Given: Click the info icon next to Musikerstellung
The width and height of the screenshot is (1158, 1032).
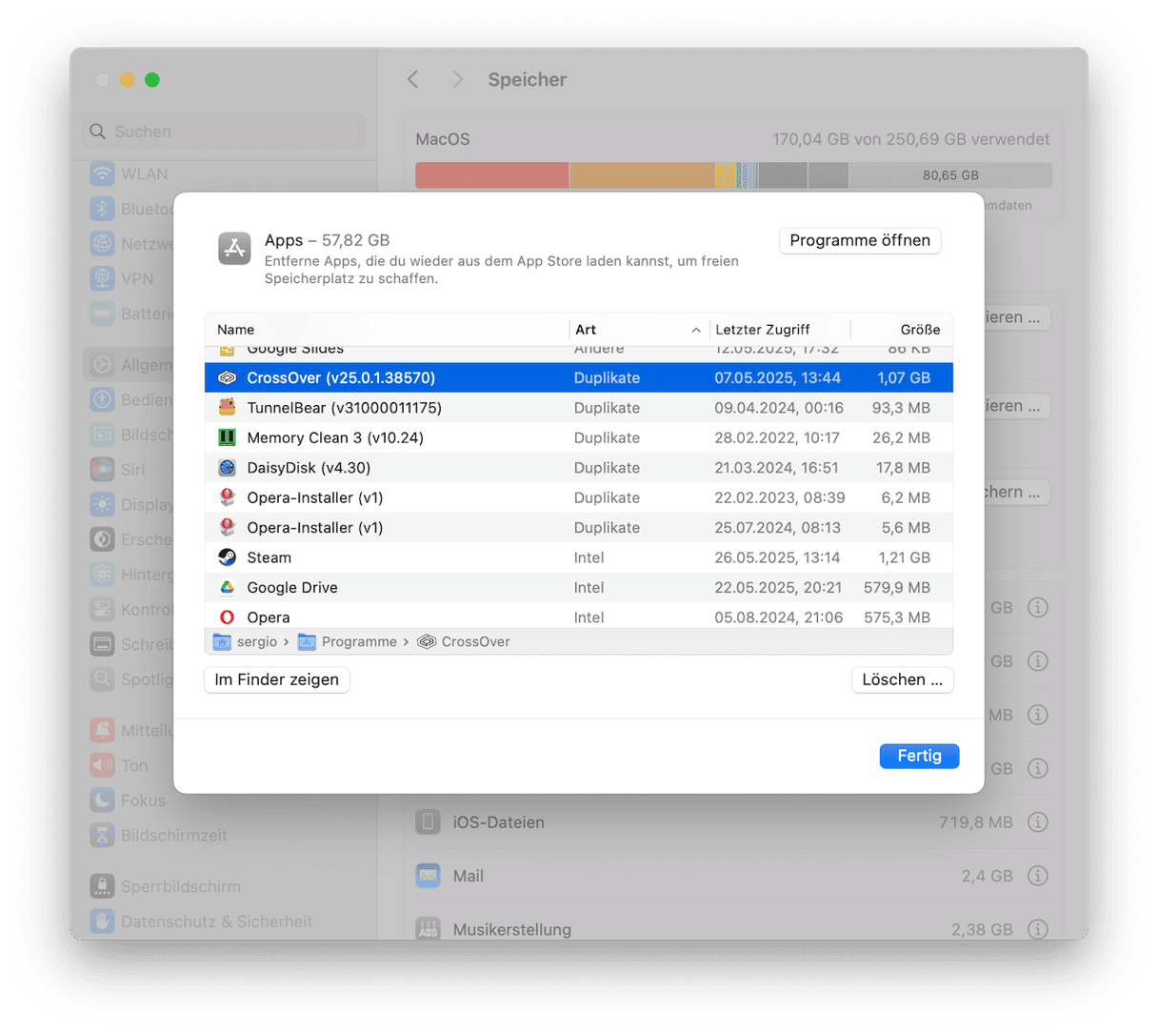Looking at the screenshot, I should coord(1038,929).
